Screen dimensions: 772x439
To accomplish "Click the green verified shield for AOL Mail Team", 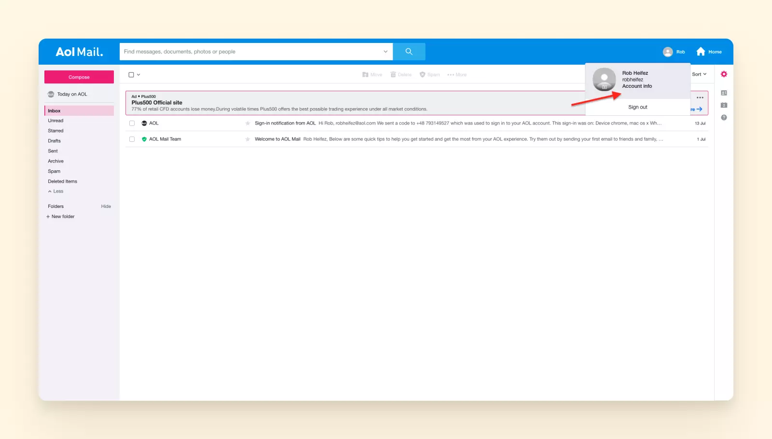I will click(144, 139).
